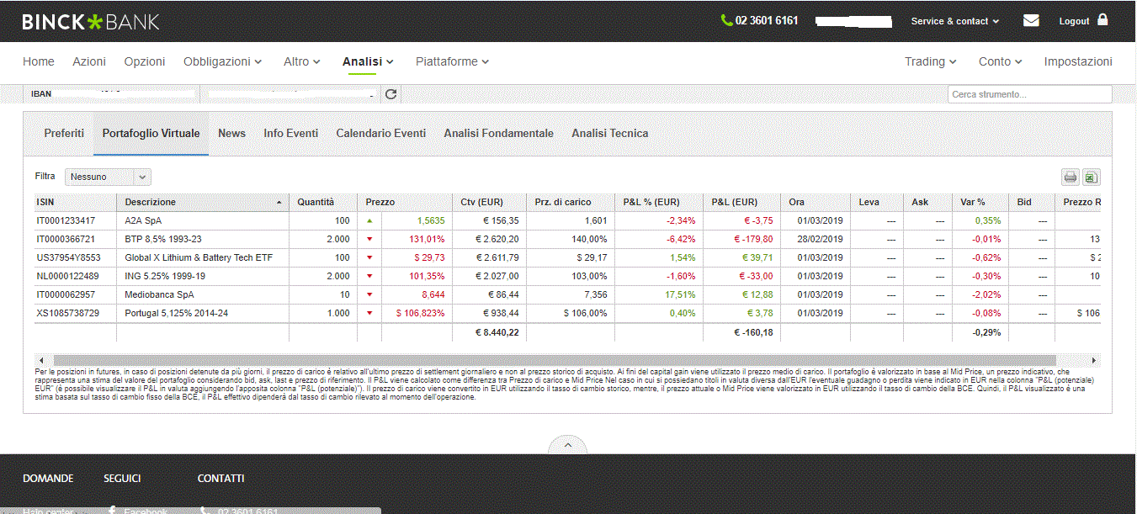Viewport: 1137px width, 514px height.
Task: Sort by the Ctv (EUR) column header
Action: pos(490,202)
